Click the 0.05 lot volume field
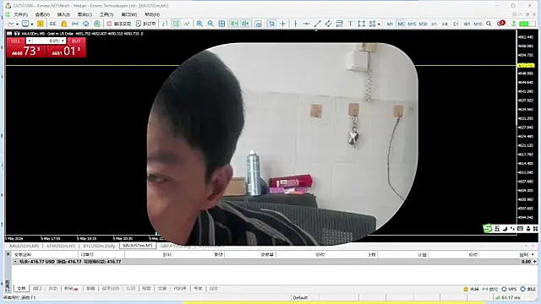 [x=46, y=41]
